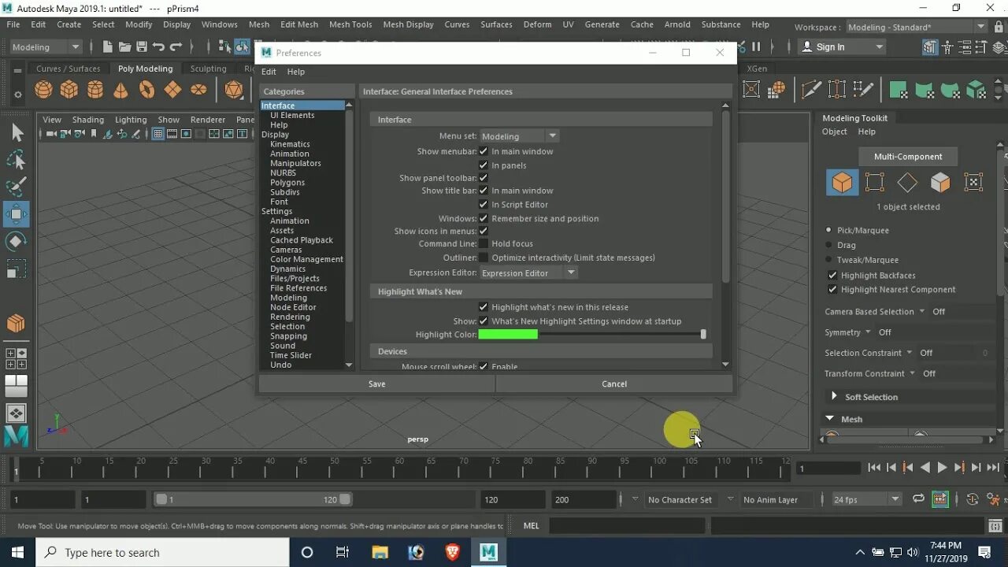The image size is (1008, 567).
Task: Go to start of playback range
Action: (874, 468)
